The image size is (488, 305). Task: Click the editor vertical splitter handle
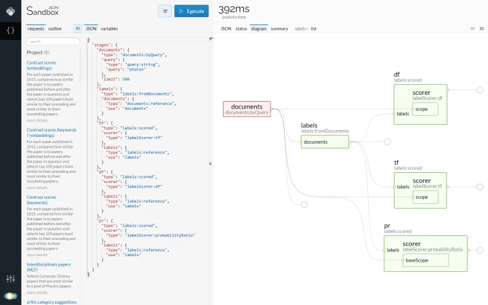(x=210, y=164)
